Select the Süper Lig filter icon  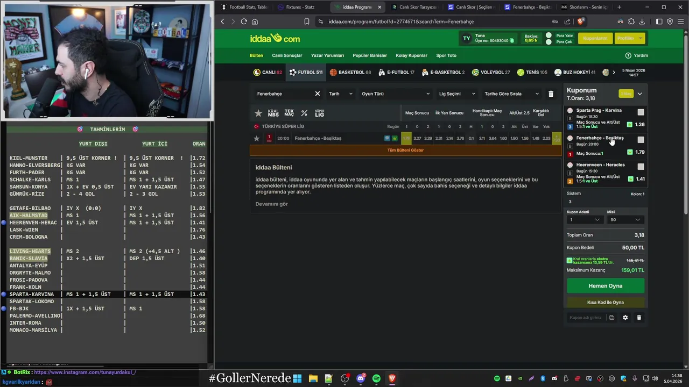[x=320, y=113]
